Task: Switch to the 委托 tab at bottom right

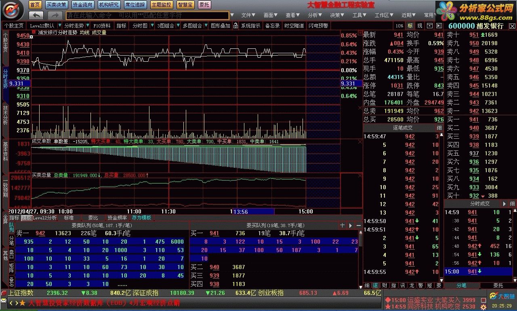Action: pyautogui.click(x=498, y=285)
